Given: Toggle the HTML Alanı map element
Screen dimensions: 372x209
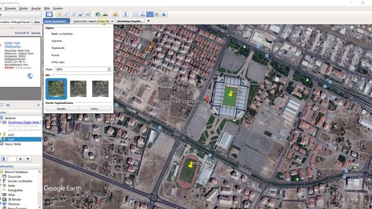Looking at the screenshot, I should pos(58,62).
